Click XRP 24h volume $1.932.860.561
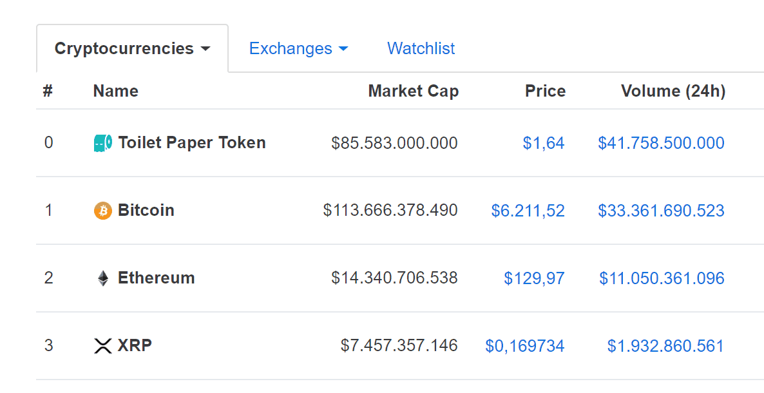This screenshot has height=393, width=764. [x=665, y=346]
